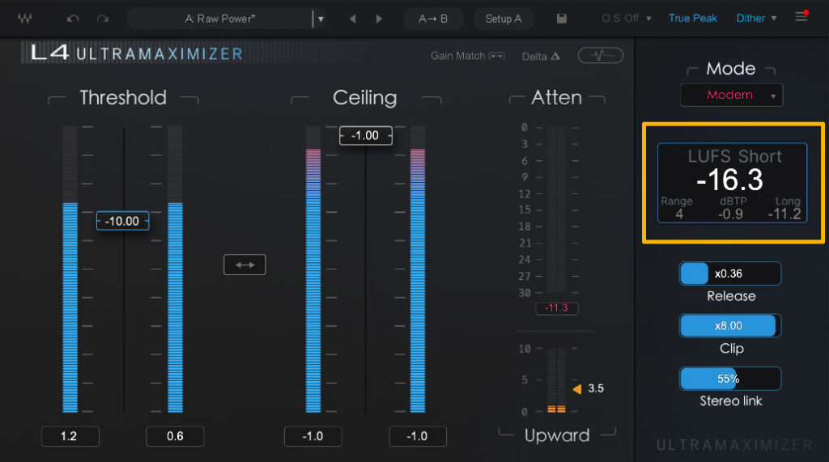Click the waveform display toggle icon
Viewport: 829px width, 462px height.
coord(600,56)
